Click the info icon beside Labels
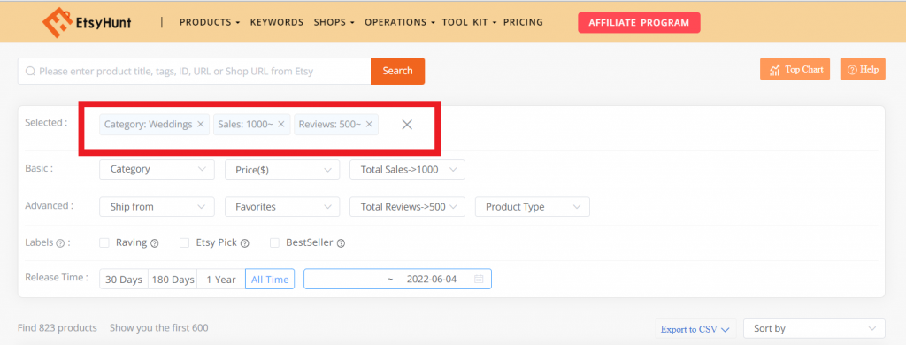The image size is (906, 345). pos(60,243)
